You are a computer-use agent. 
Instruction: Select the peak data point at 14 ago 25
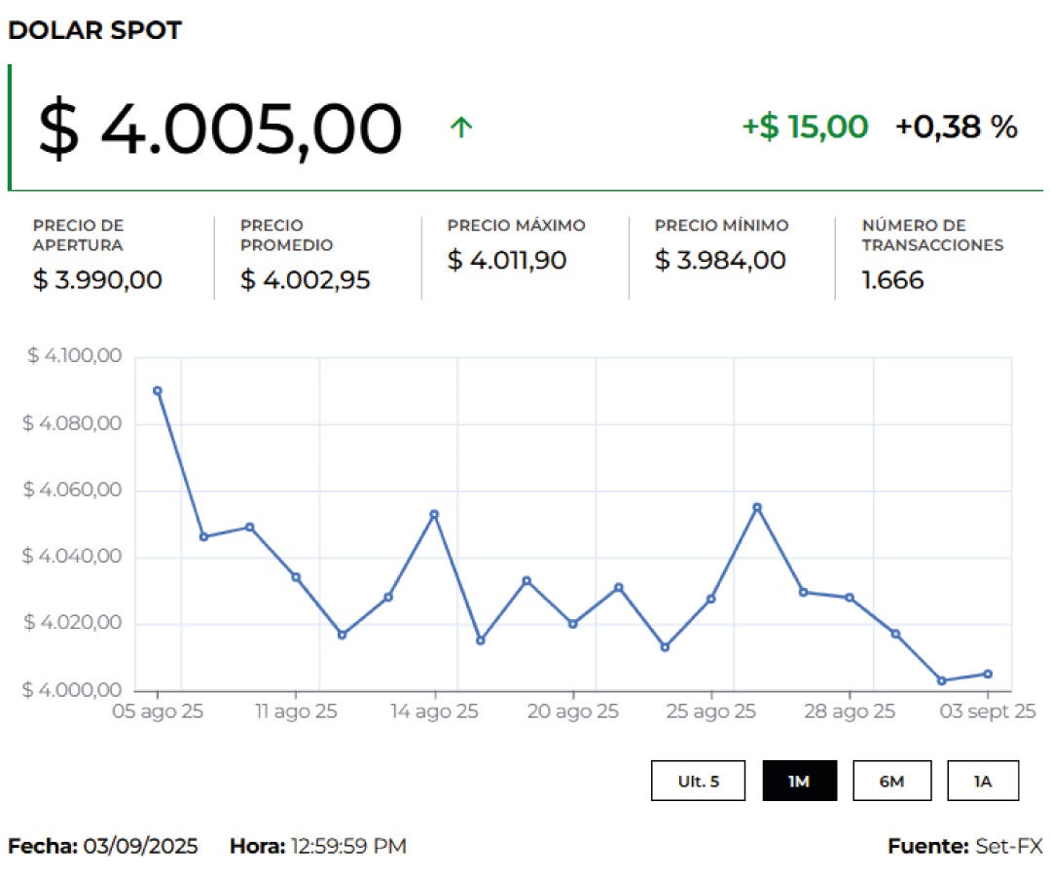point(434,514)
